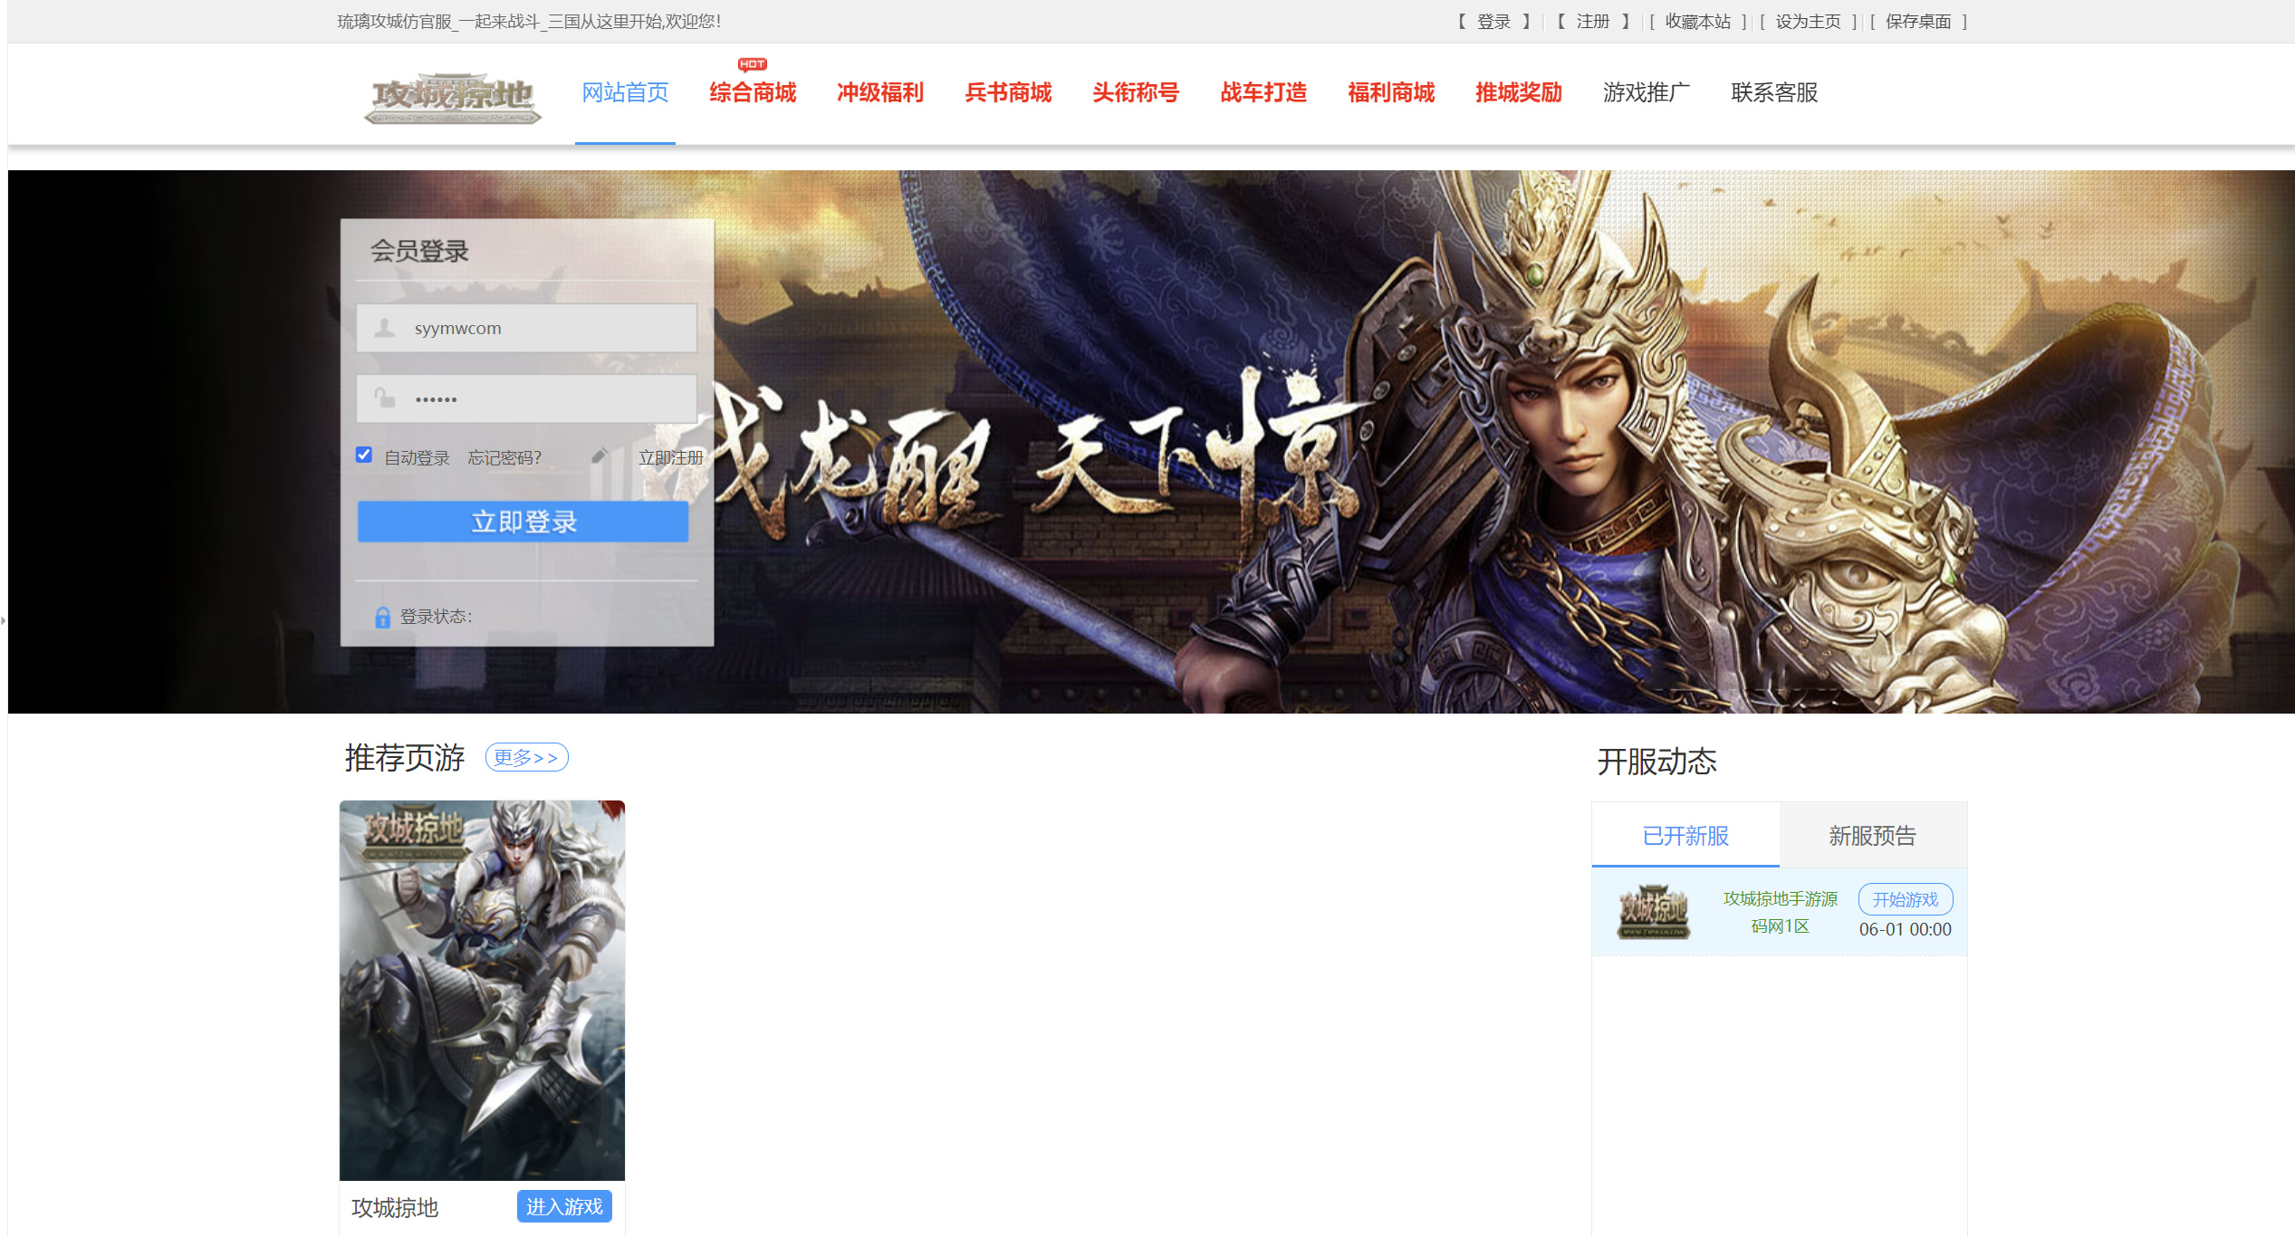2295x1237 pixels.
Task: Open the 攻城掠地 game poster thumbnail
Action: tap(482, 989)
